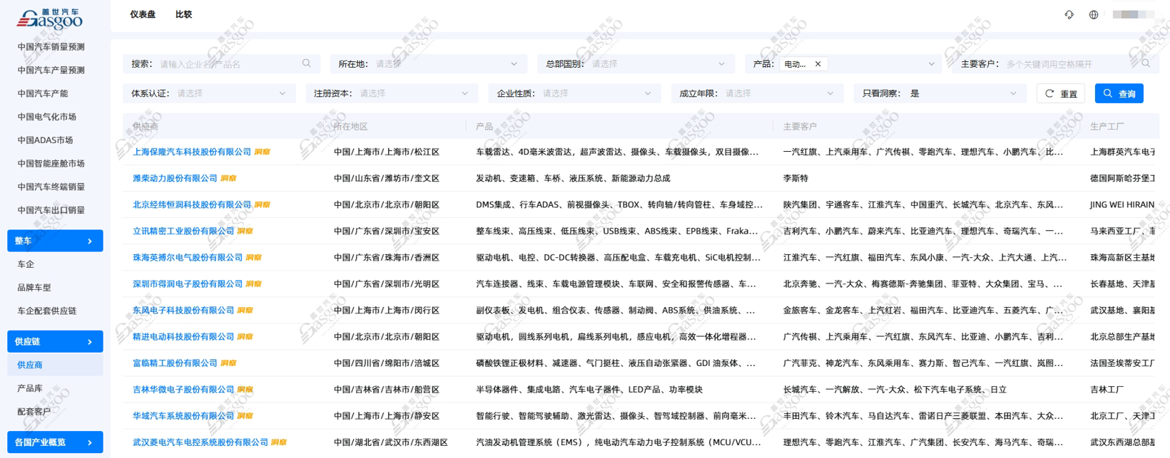Open the 注册资本 dropdown
Image resolution: width=1170 pixels, height=458 pixels.
(x=392, y=93)
